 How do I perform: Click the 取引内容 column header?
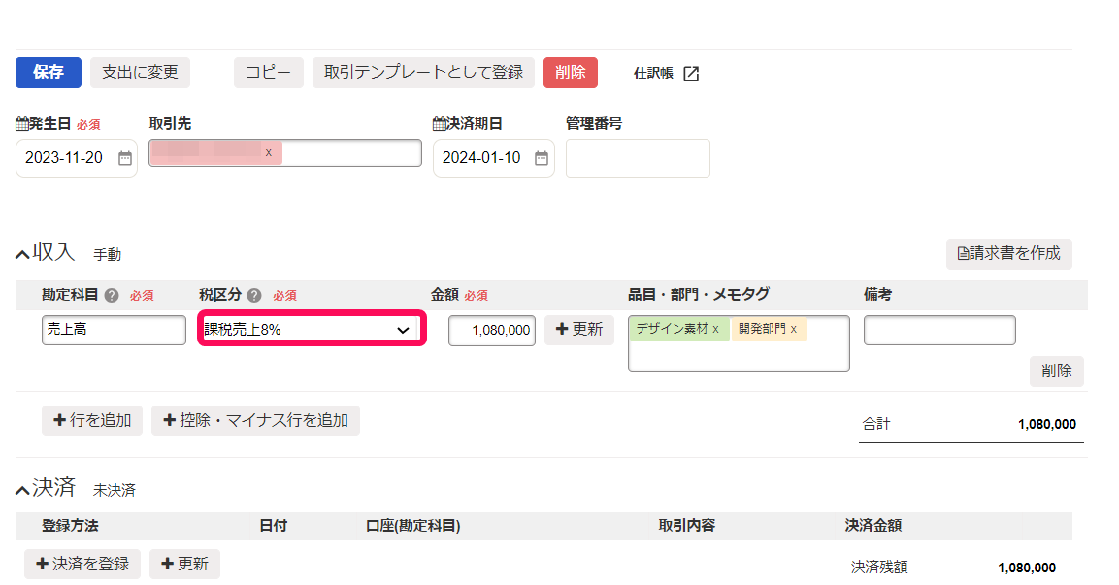coord(686,526)
